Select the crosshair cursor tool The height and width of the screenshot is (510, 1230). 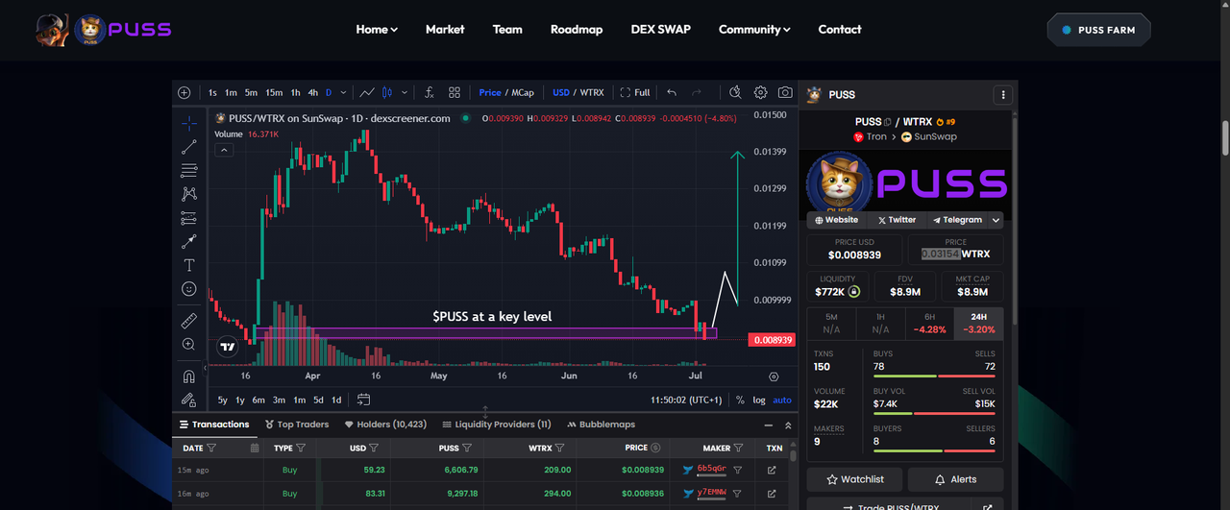point(189,124)
